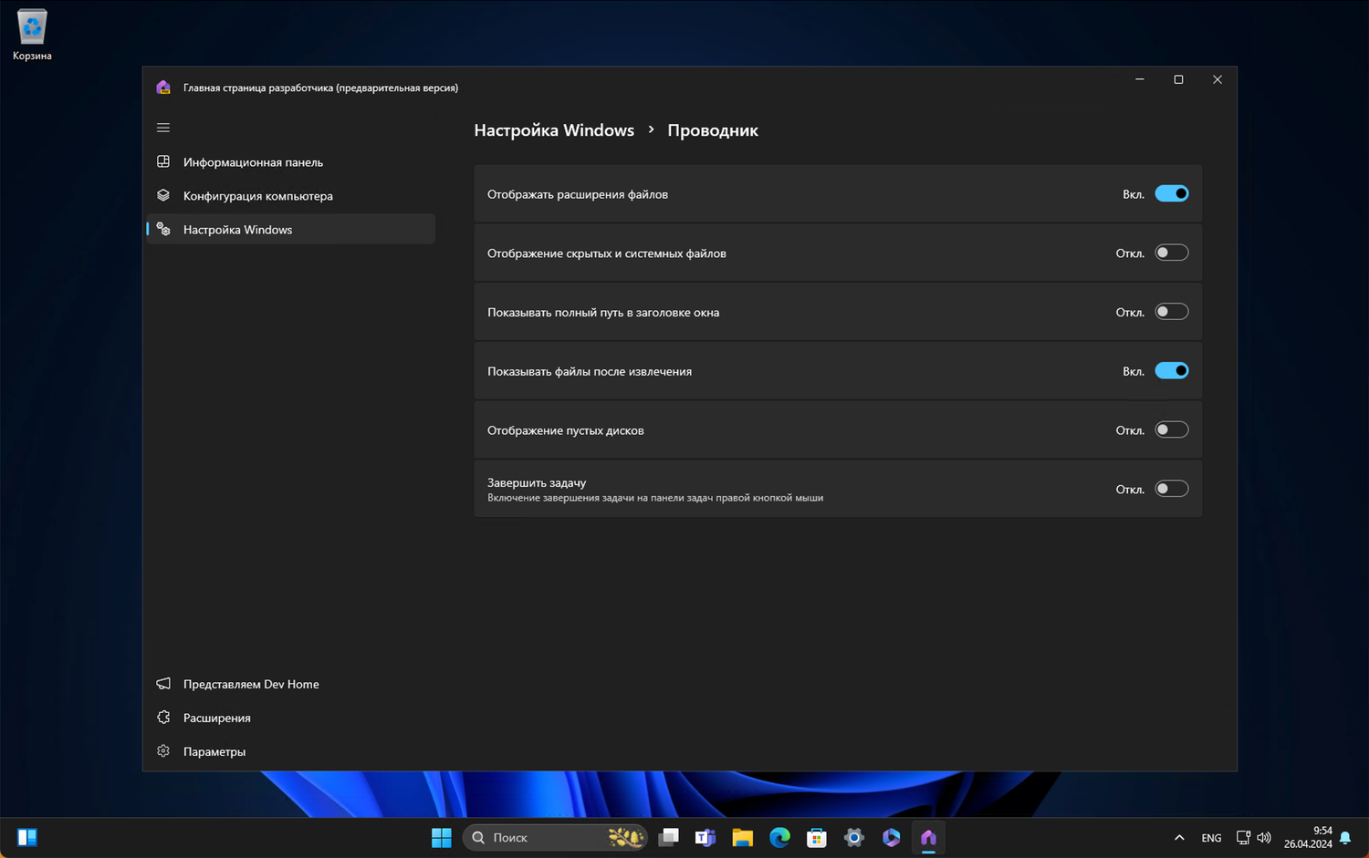Click the Проводник breadcrumb title
Screen dimensions: 1369x858
713,130
